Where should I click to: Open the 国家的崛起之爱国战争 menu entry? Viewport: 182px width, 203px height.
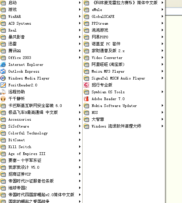(x=41, y=201)
